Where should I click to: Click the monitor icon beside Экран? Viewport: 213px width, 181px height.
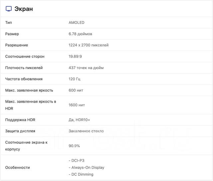click(9, 9)
